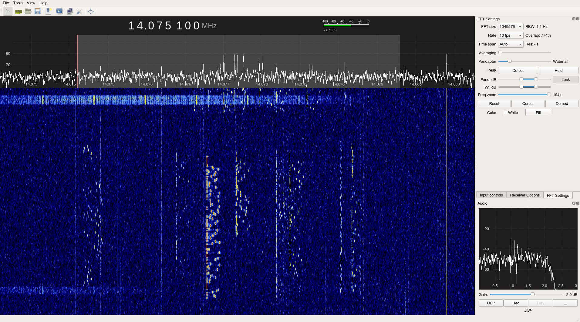Click the RBW: 1.1 Hz text
This screenshot has width=580, height=322.
coord(536,27)
